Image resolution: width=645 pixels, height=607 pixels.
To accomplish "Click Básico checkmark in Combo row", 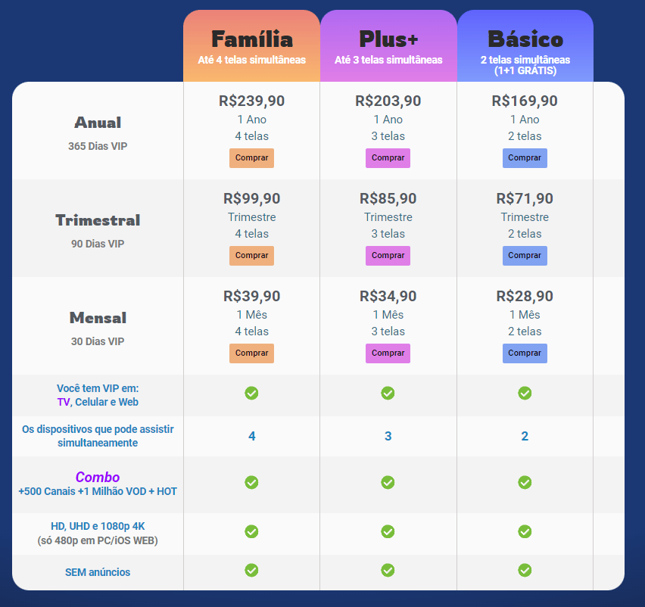I will pyautogui.click(x=525, y=482).
